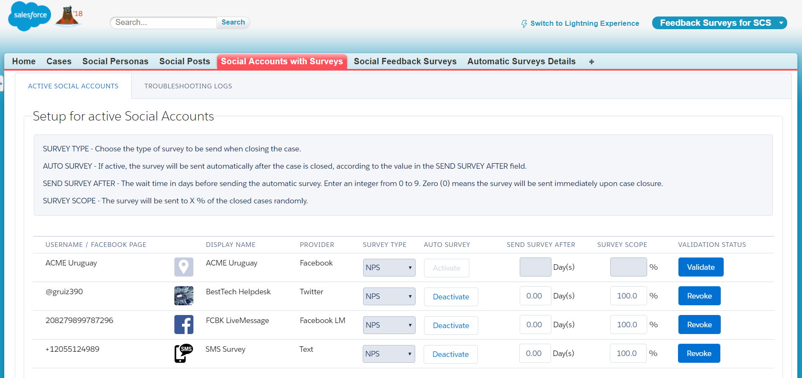Click Survey Scope field for ACME Uruguay
The height and width of the screenshot is (378, 802).
click(628, 267)
